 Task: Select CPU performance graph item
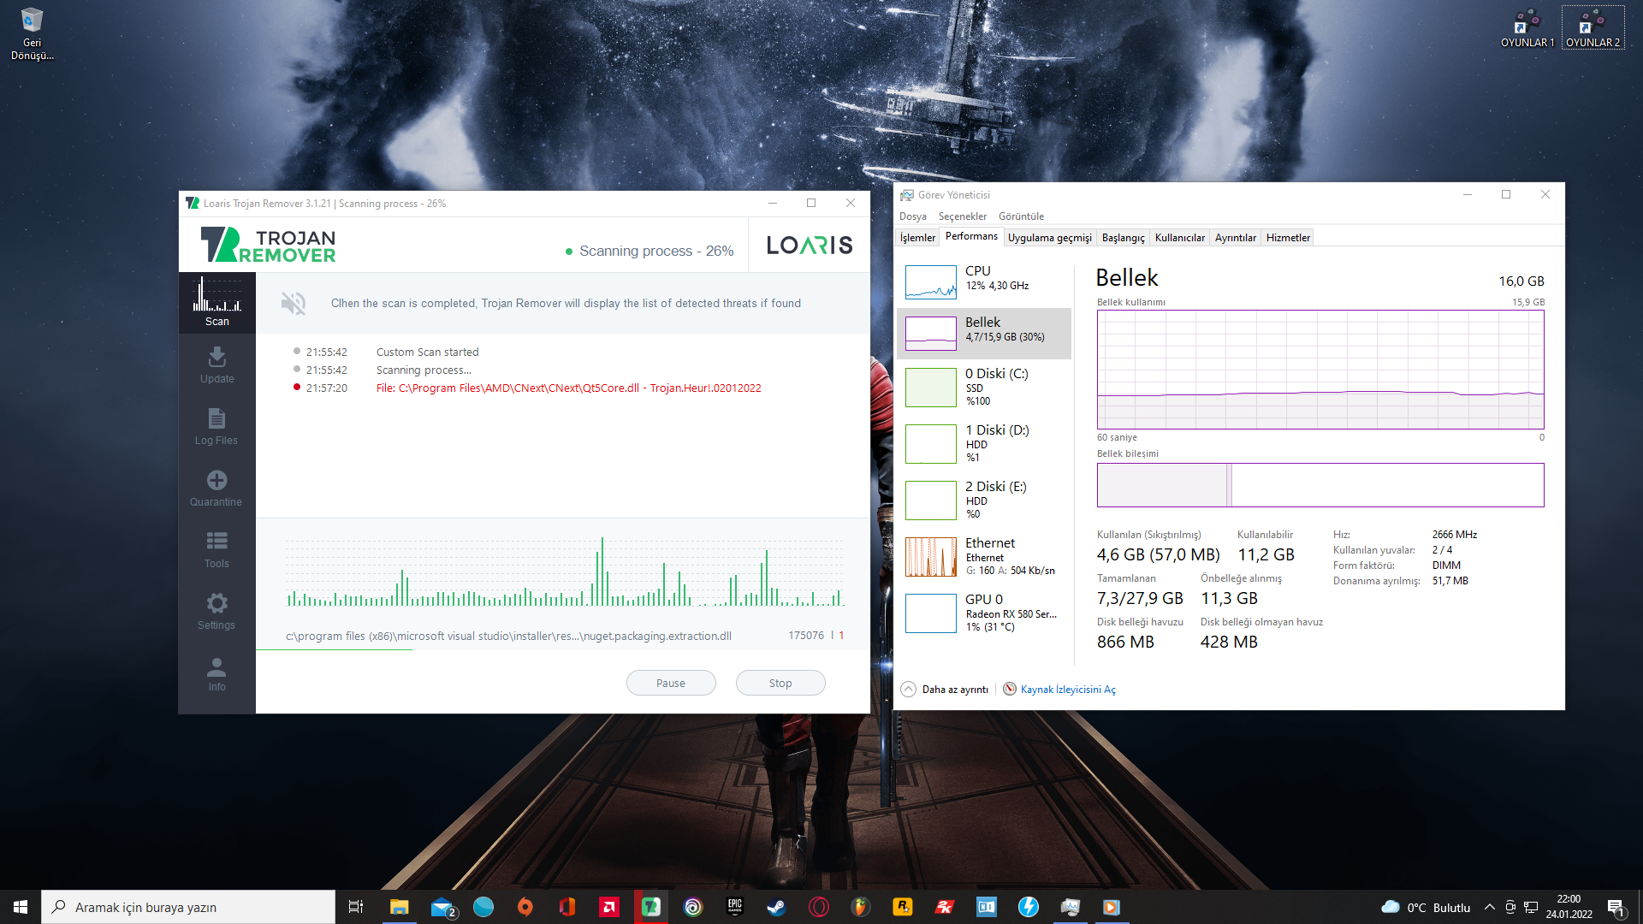[984, 281]
